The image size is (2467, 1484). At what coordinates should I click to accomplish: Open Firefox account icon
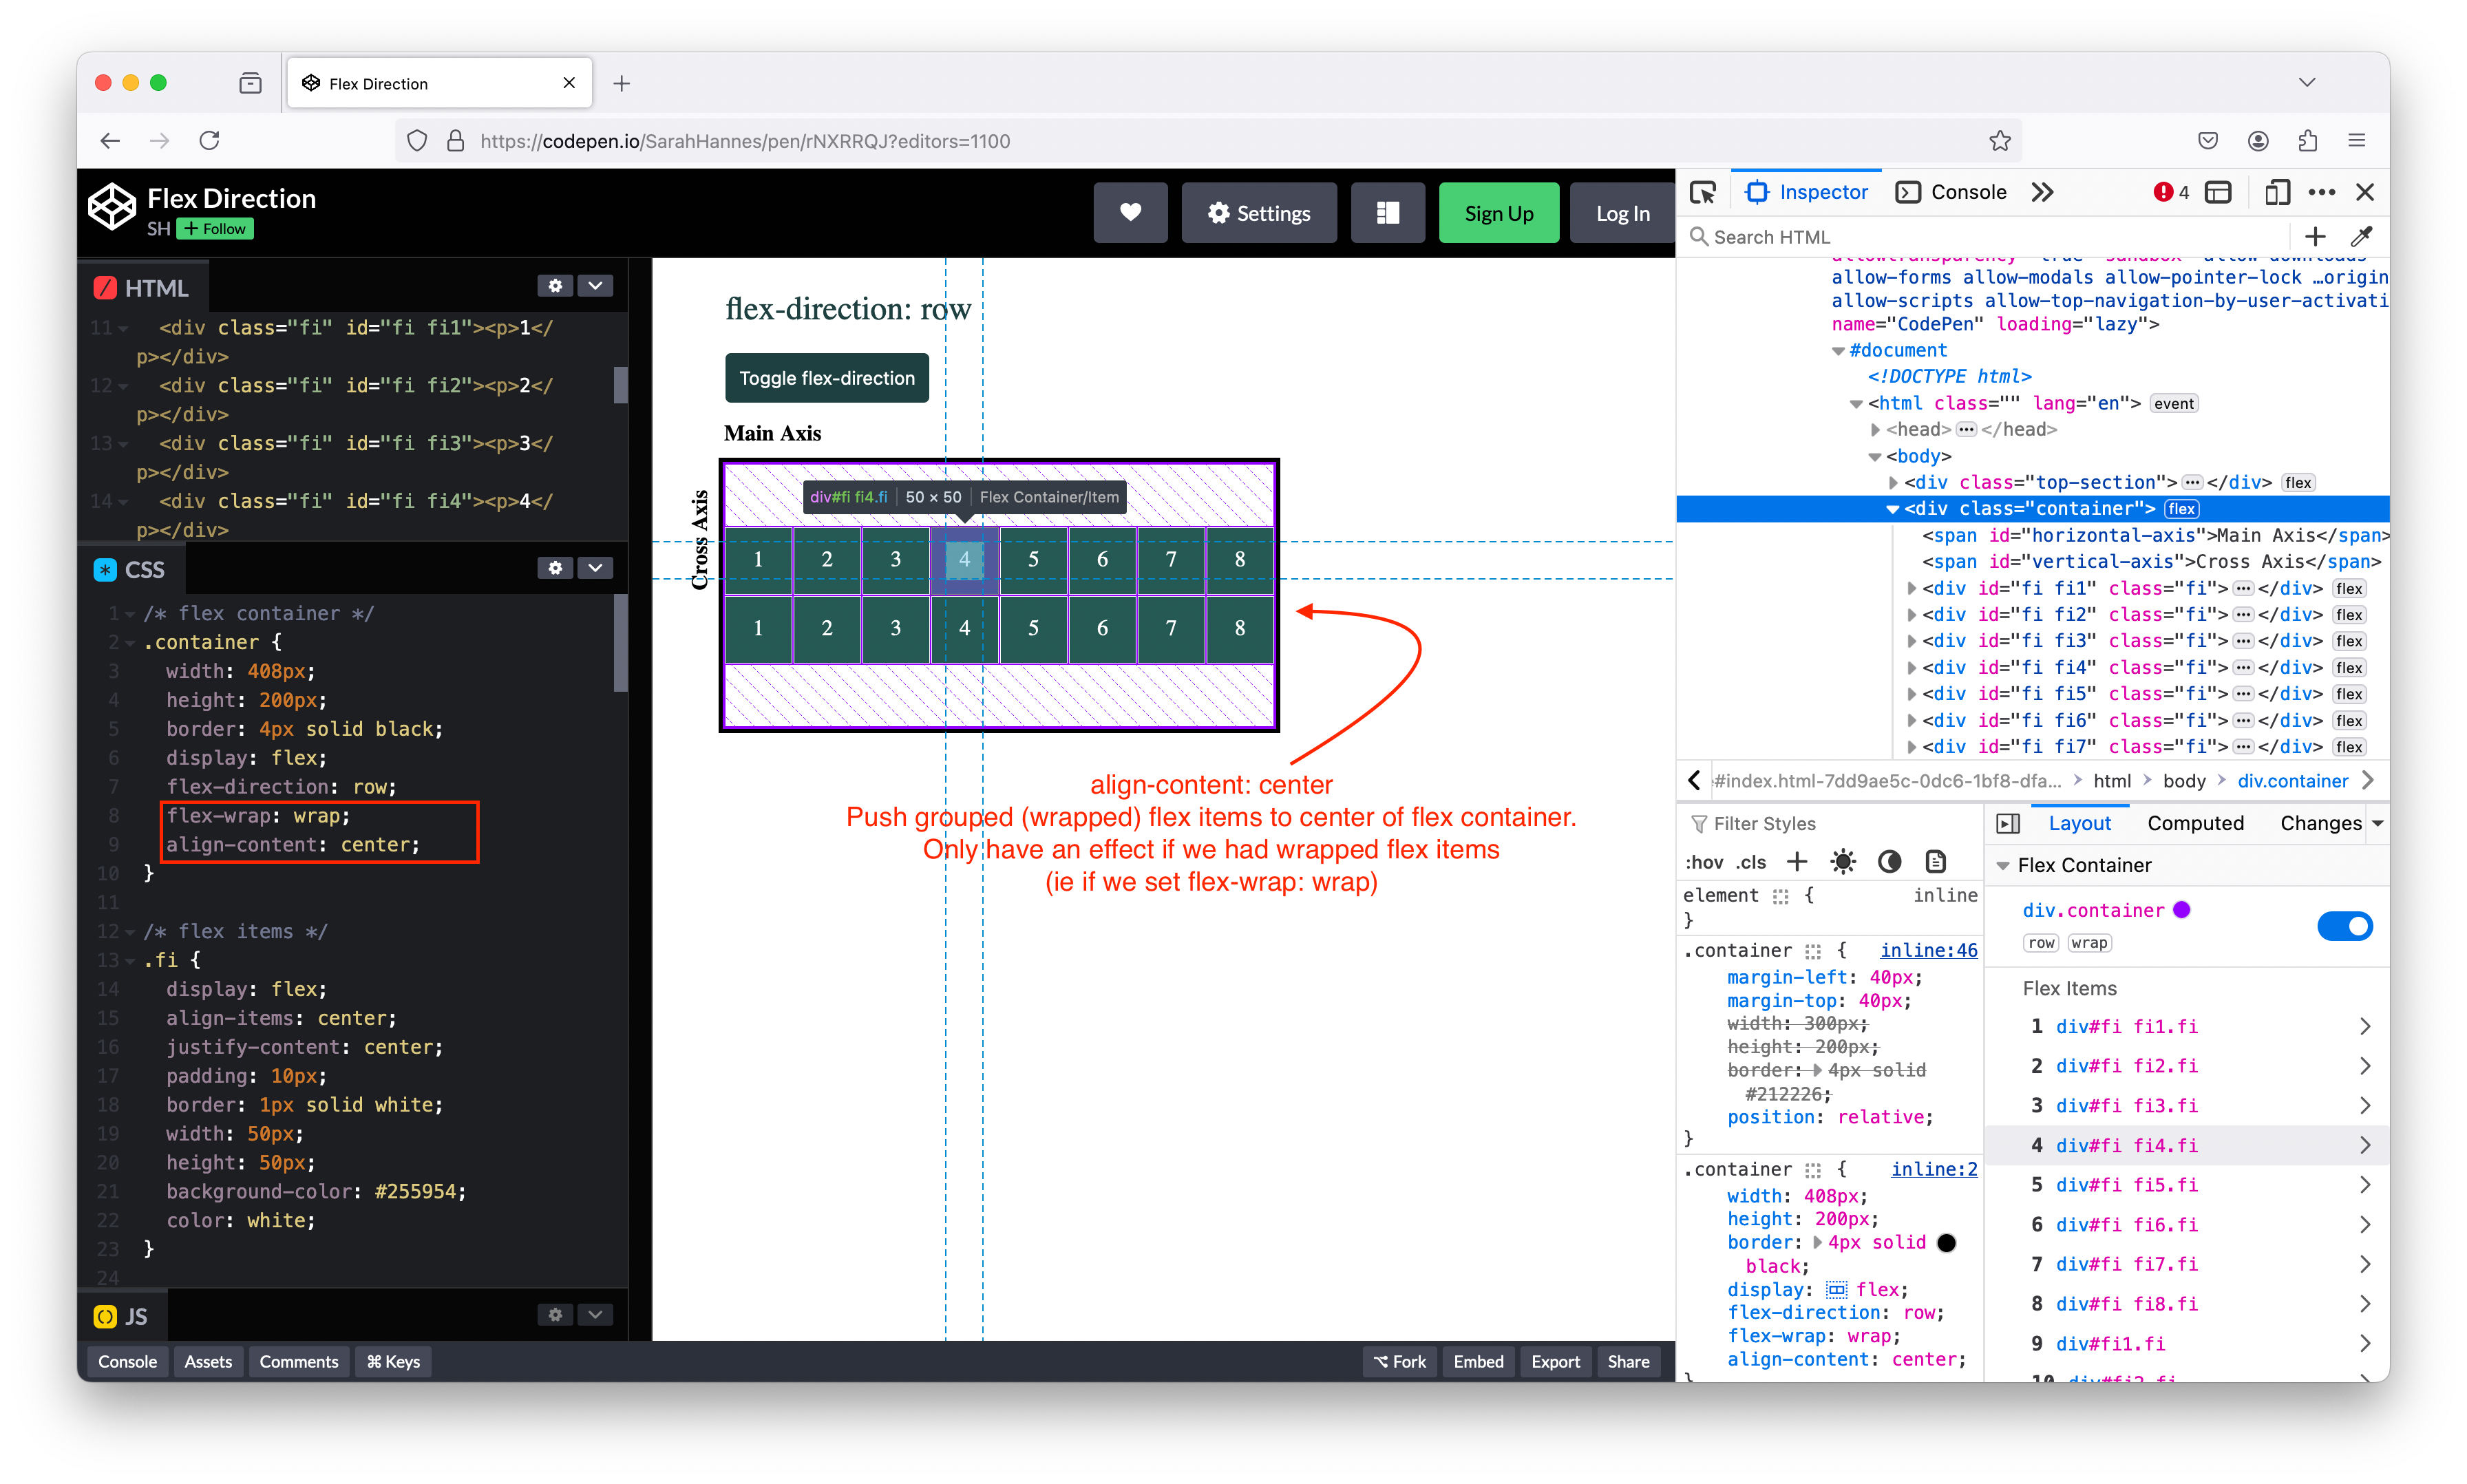pos(2258,141)
